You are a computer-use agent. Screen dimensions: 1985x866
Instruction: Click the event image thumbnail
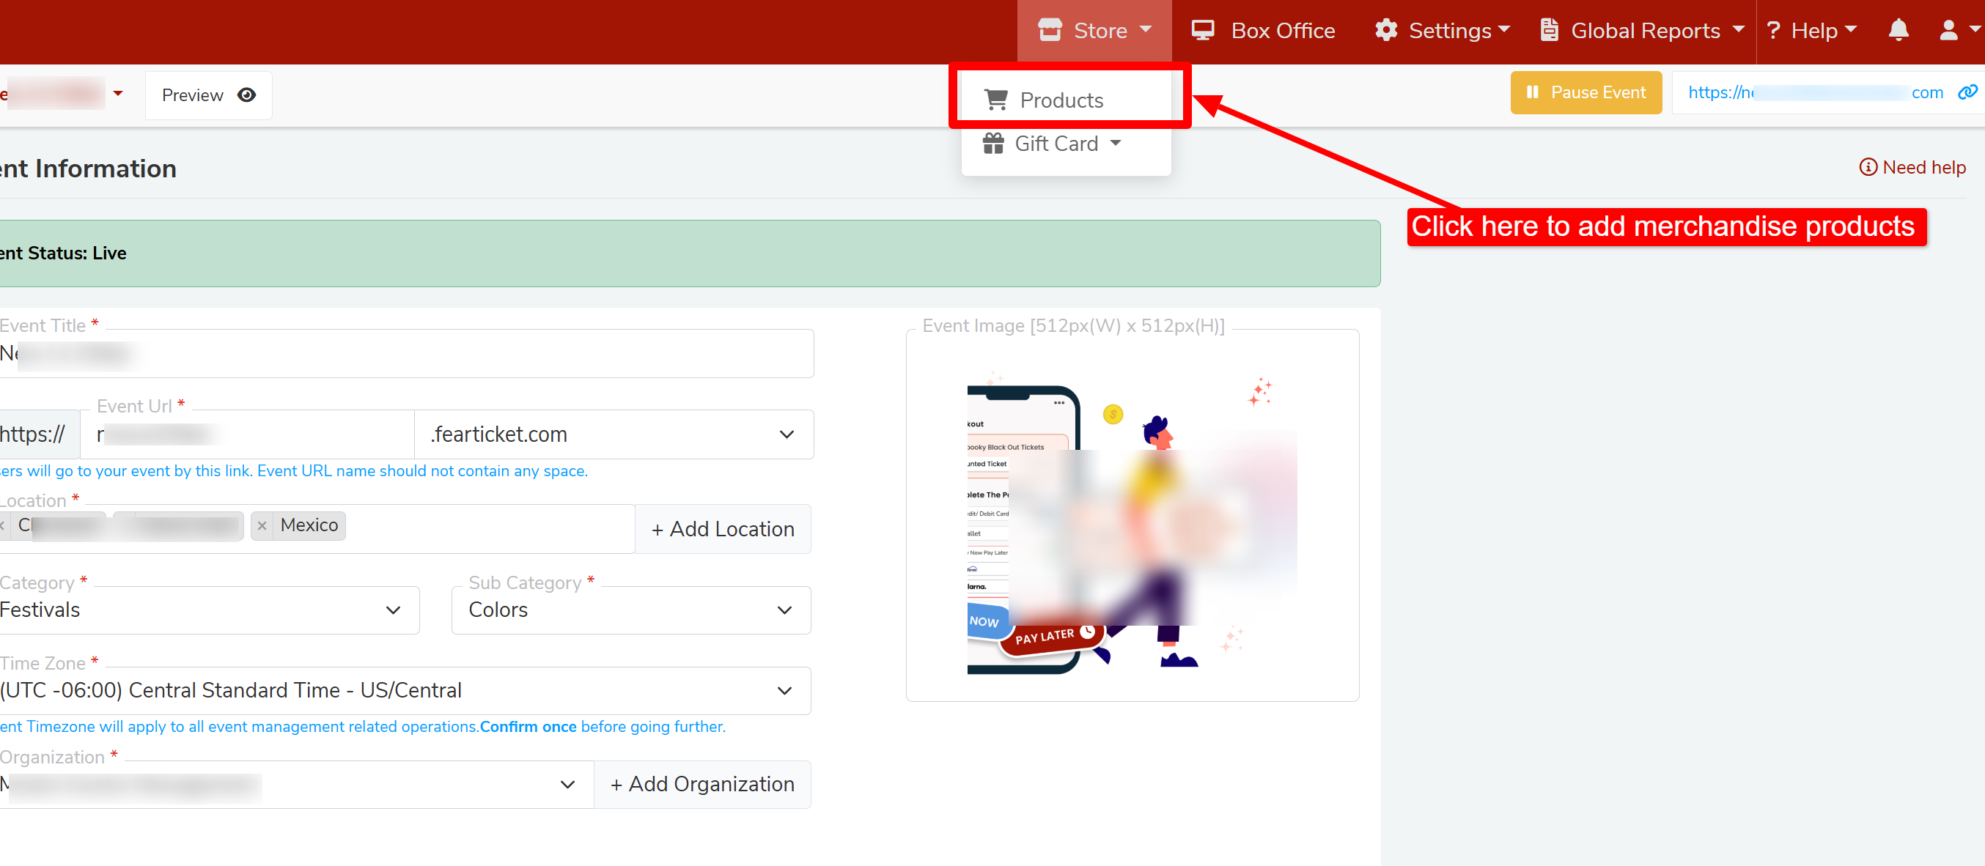[1131, 524]
